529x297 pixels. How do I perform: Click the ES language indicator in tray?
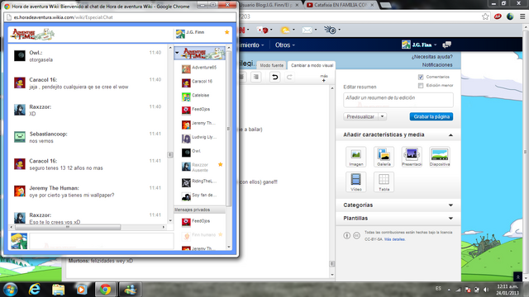(x=438, y=289)
